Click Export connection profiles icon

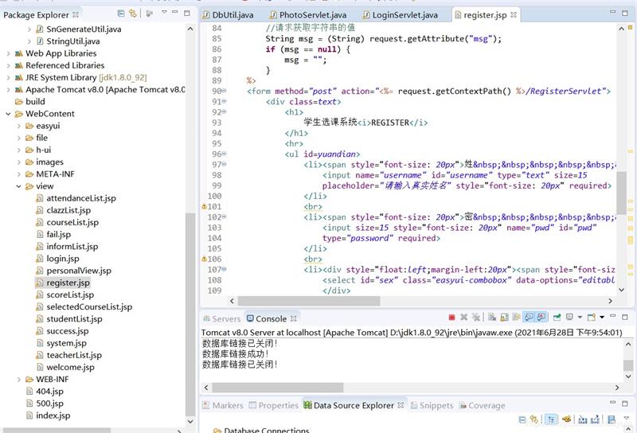coord(595,419)
